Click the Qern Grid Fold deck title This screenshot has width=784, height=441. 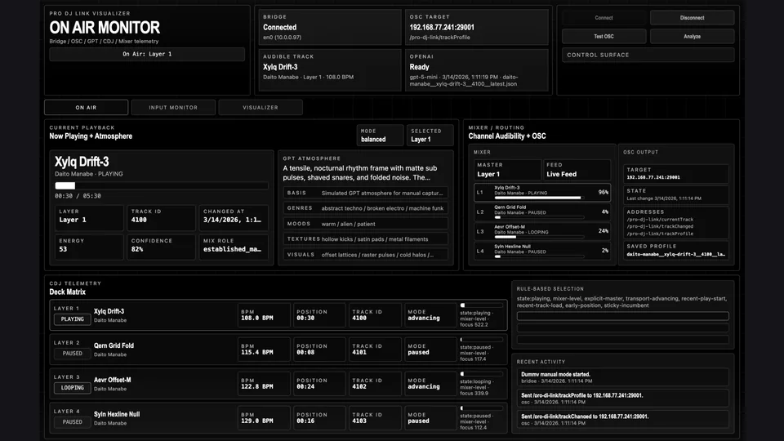pos(114,345)
